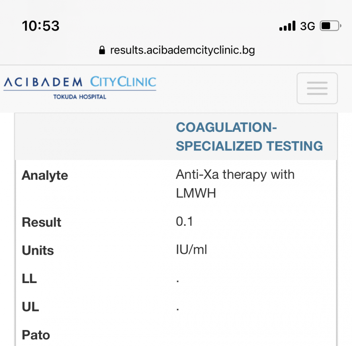
Task: Tap the 10:53 clock in status bar
Action: click(41, 26)
